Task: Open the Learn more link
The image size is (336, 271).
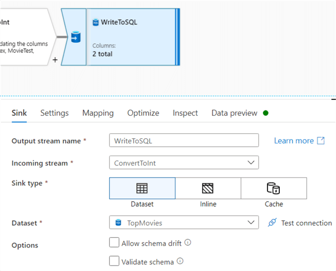Action: [294, 141]
